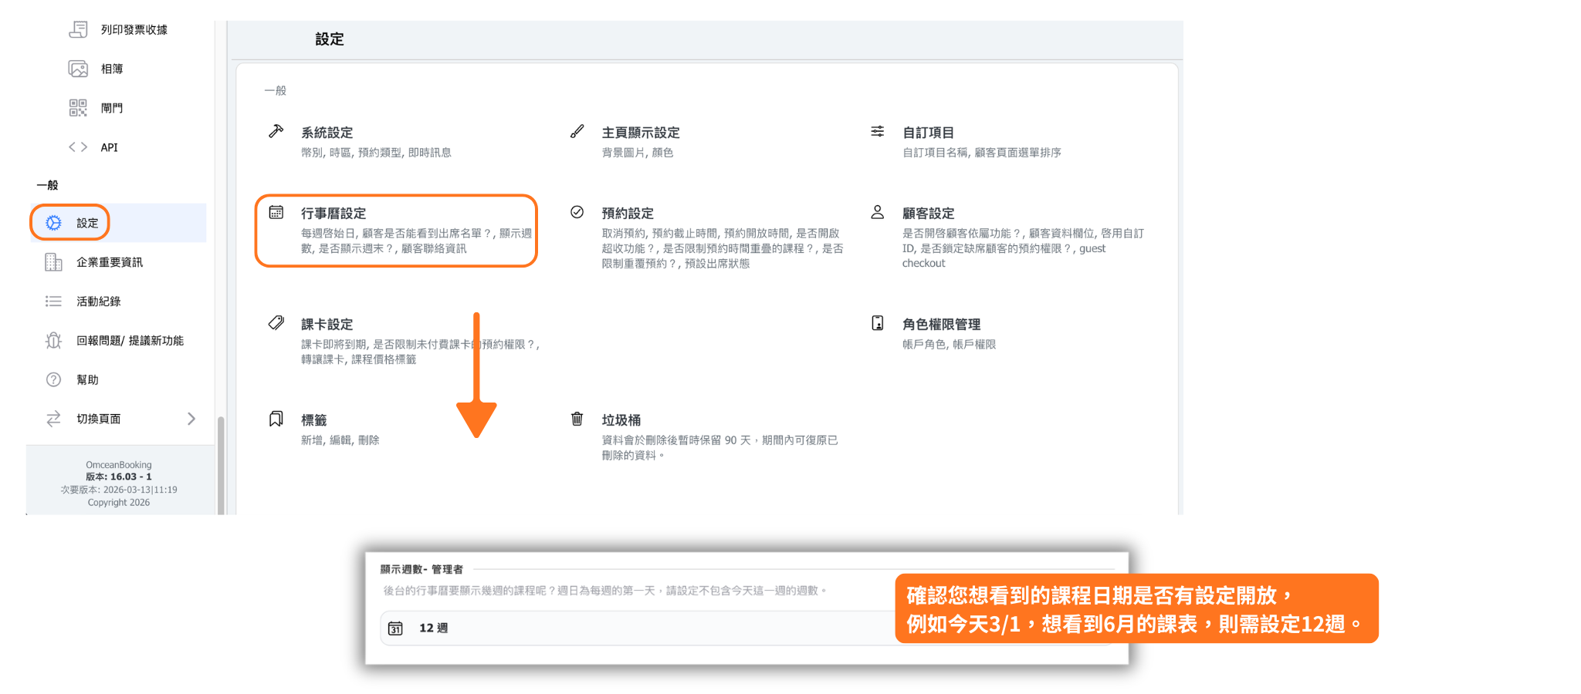The image size is (1581, 694).
Task: Open the API sidebar entry
Action: [x=109, y=147]
